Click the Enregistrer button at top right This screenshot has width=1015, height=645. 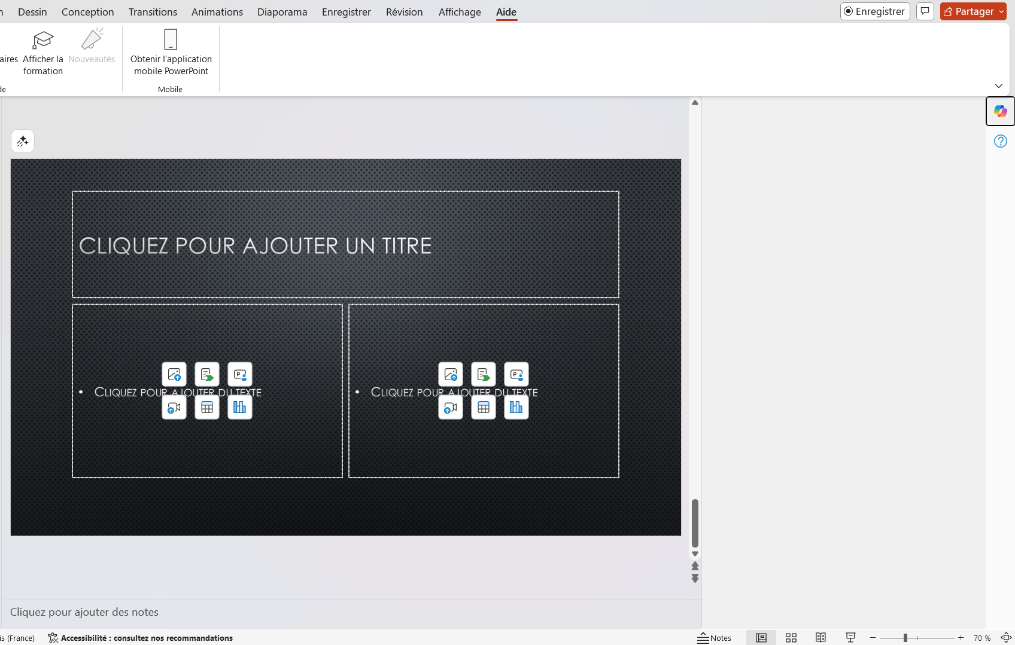click(x=875, y=11)
